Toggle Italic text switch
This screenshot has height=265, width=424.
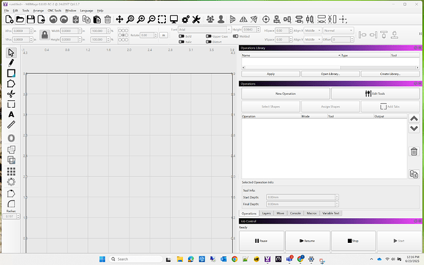tap(181, 42)
